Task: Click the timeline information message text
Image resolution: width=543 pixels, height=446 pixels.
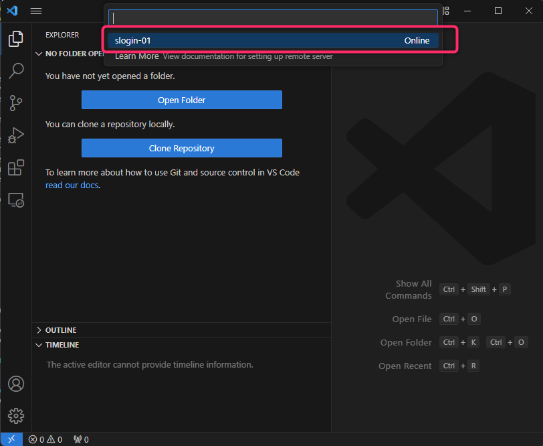Action: click(150, 364)
